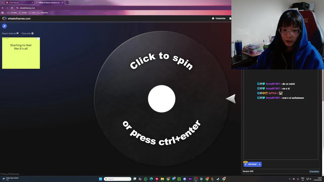The width and height of the screenshot is (324, 182).
Task: Click the Add wheel button
Action: (x=251, y=164)
